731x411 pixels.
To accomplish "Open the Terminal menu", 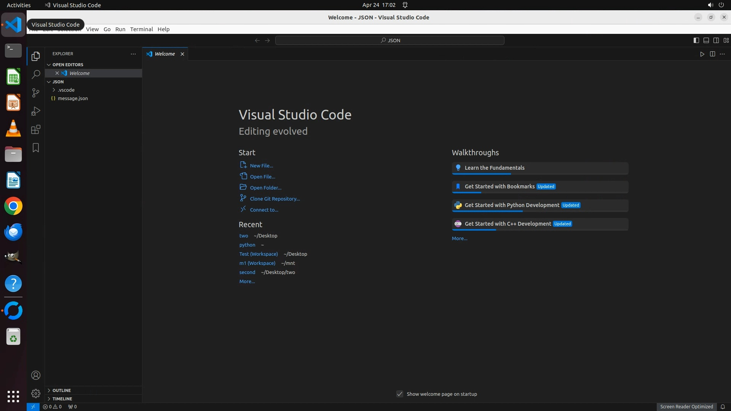I will pyautogui.click(x=141, y=29).
